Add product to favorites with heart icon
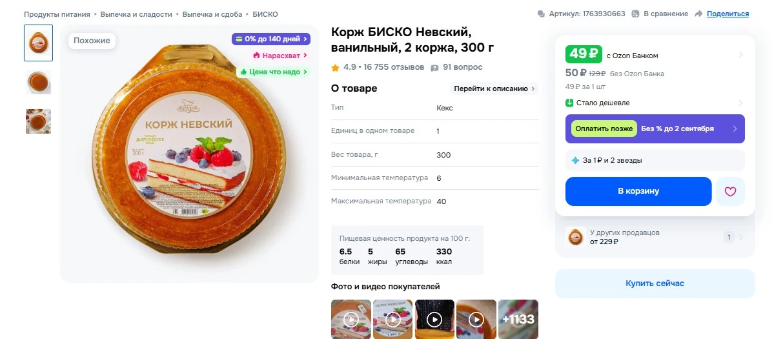The image size is (783, 339). 730,192
